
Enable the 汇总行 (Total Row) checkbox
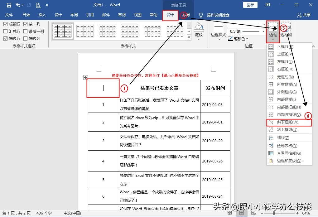[6, 31]
